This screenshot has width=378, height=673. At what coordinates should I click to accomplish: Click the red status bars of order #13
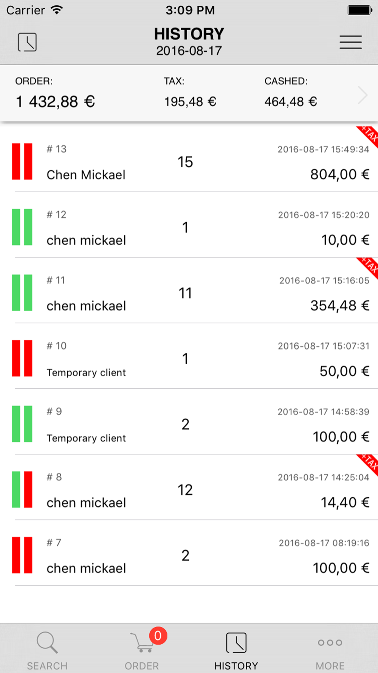tap(22, 161)
